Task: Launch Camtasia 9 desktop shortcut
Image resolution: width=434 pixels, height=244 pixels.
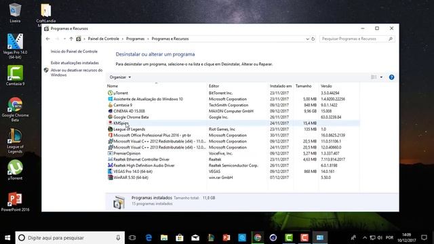Action: (x=15, y=75)
